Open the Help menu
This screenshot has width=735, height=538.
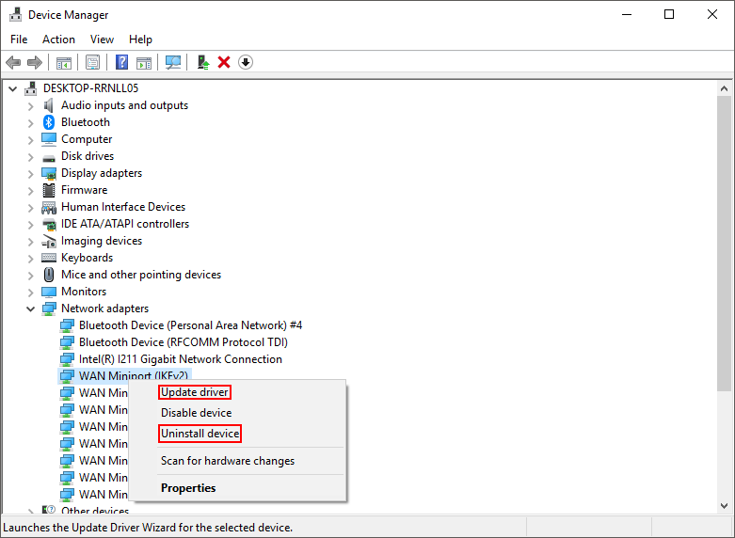tap(140, 40)
